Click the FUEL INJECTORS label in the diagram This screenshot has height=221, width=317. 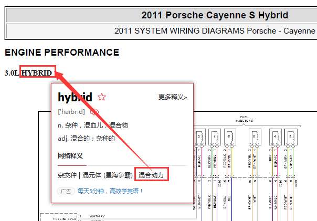pyautogui.click(x=244, y=119)
